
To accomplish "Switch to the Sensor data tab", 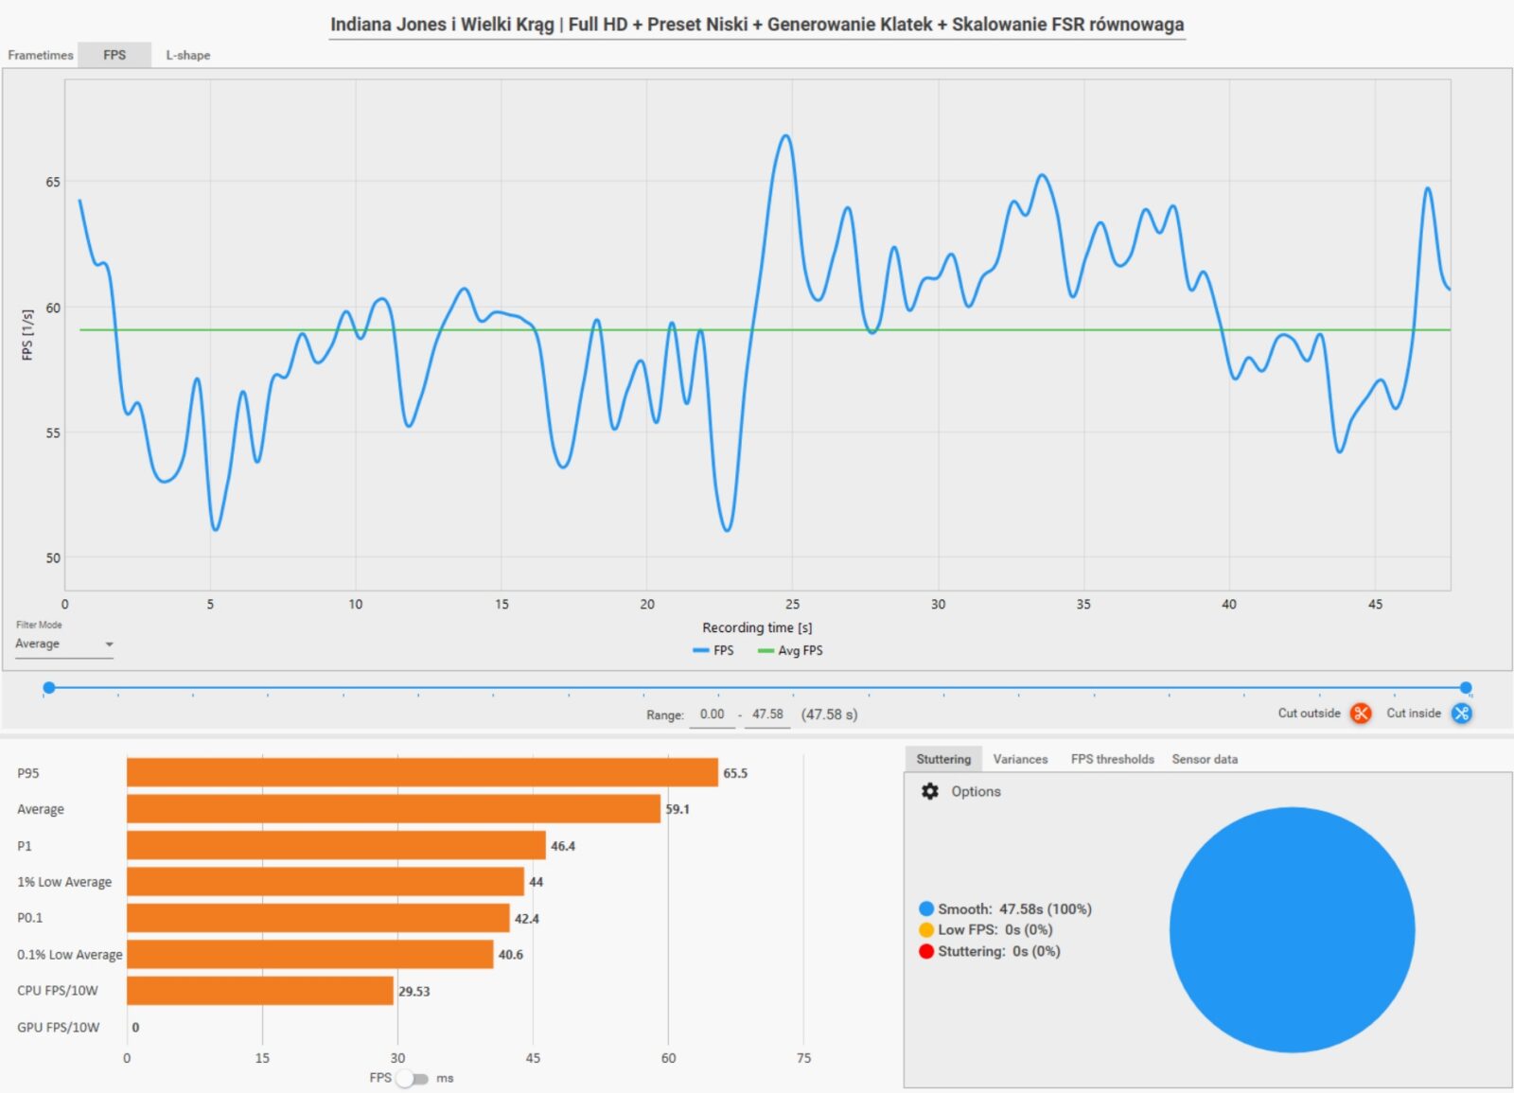I will pyautogui.click(x=1204, y=759).
